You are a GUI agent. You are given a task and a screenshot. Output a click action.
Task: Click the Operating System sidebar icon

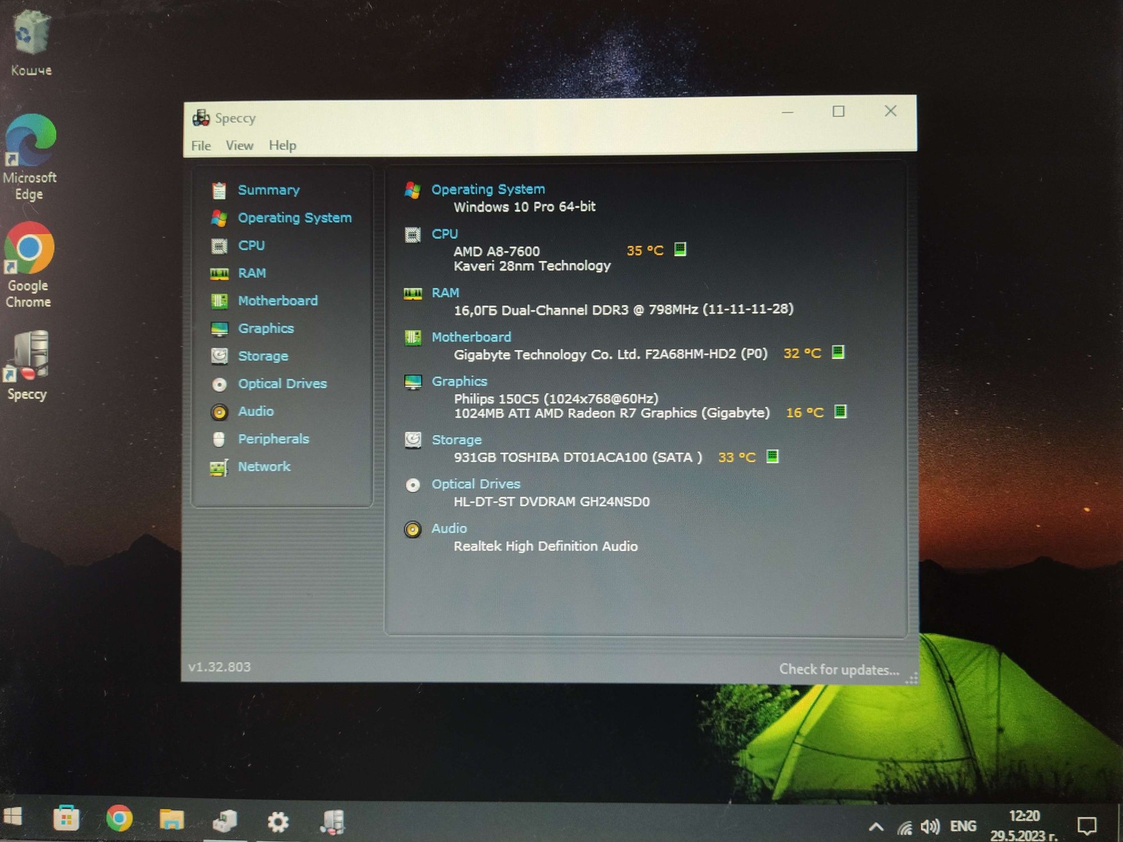pyautogui.click(x=219, y=218)
